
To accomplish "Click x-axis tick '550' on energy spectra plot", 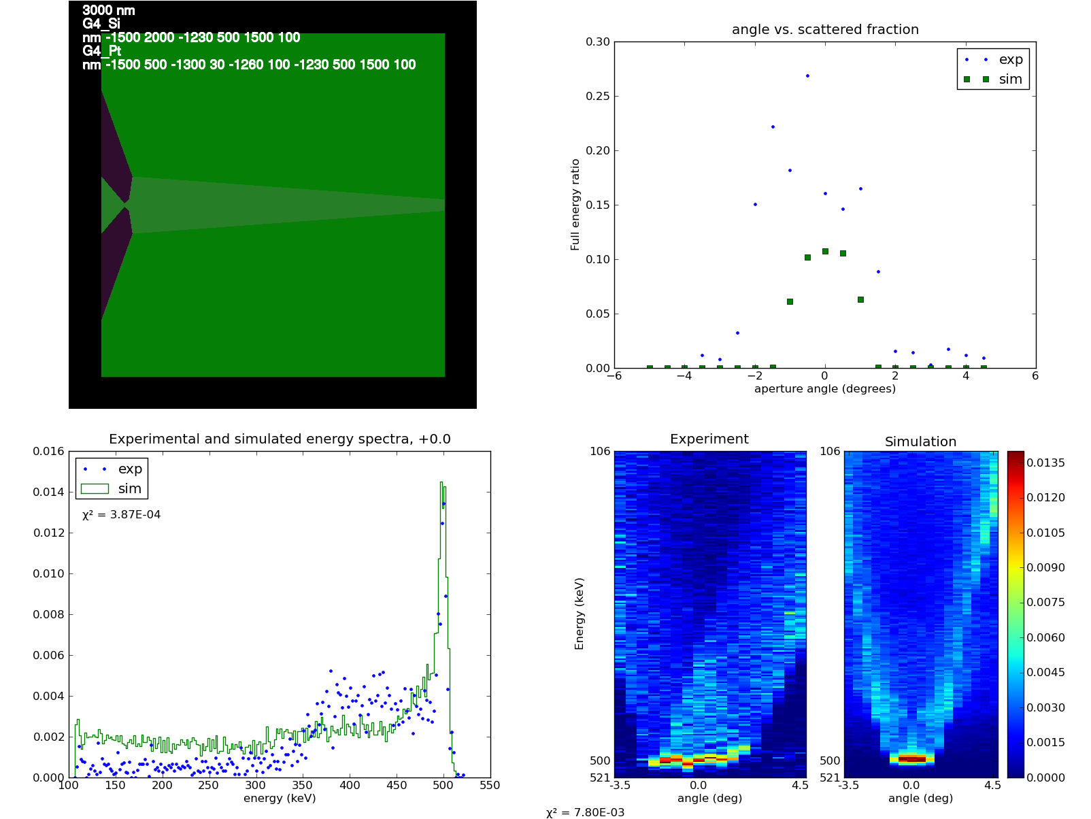I will (x=490, y=785).
